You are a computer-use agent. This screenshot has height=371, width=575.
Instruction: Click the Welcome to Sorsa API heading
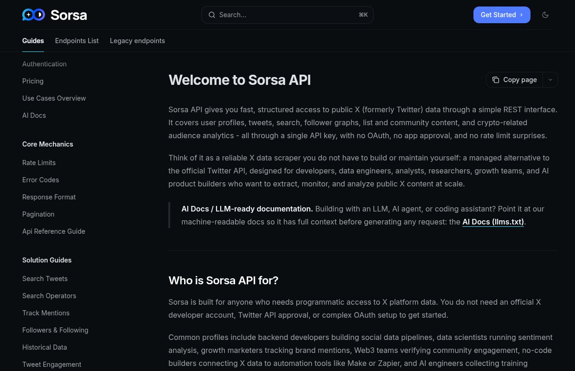240,80
